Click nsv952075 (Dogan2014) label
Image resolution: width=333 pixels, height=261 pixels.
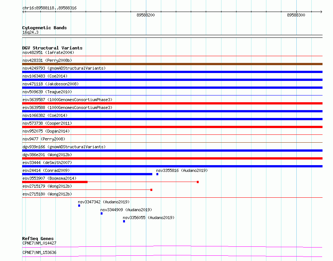[x=46, y=131]
